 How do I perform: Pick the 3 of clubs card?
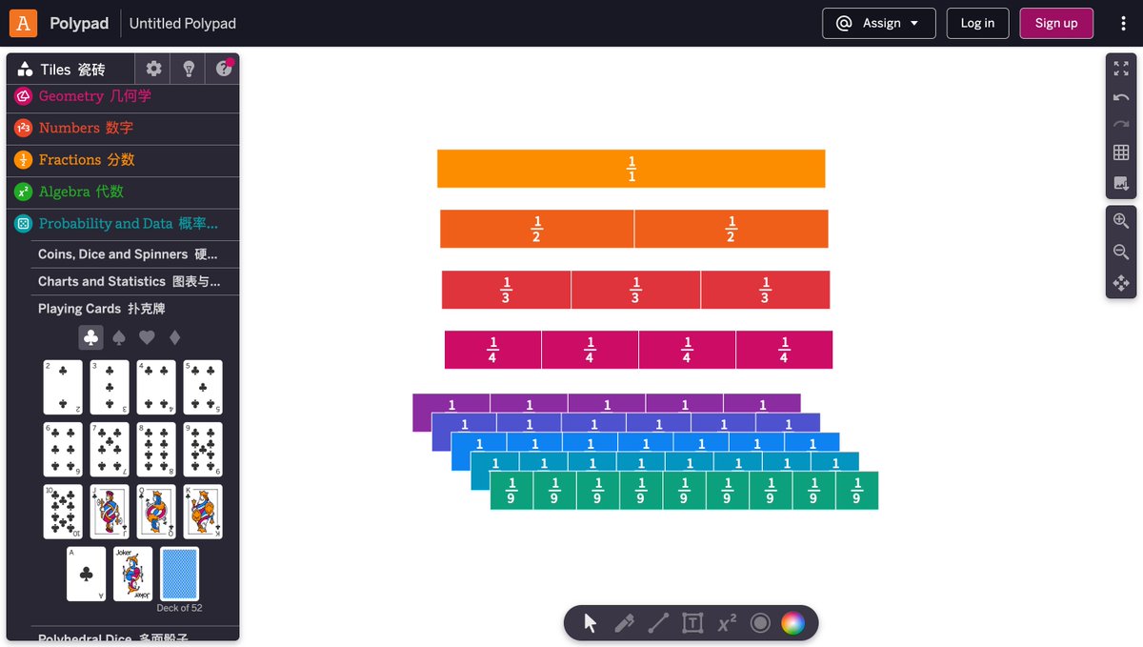point(110,387)
